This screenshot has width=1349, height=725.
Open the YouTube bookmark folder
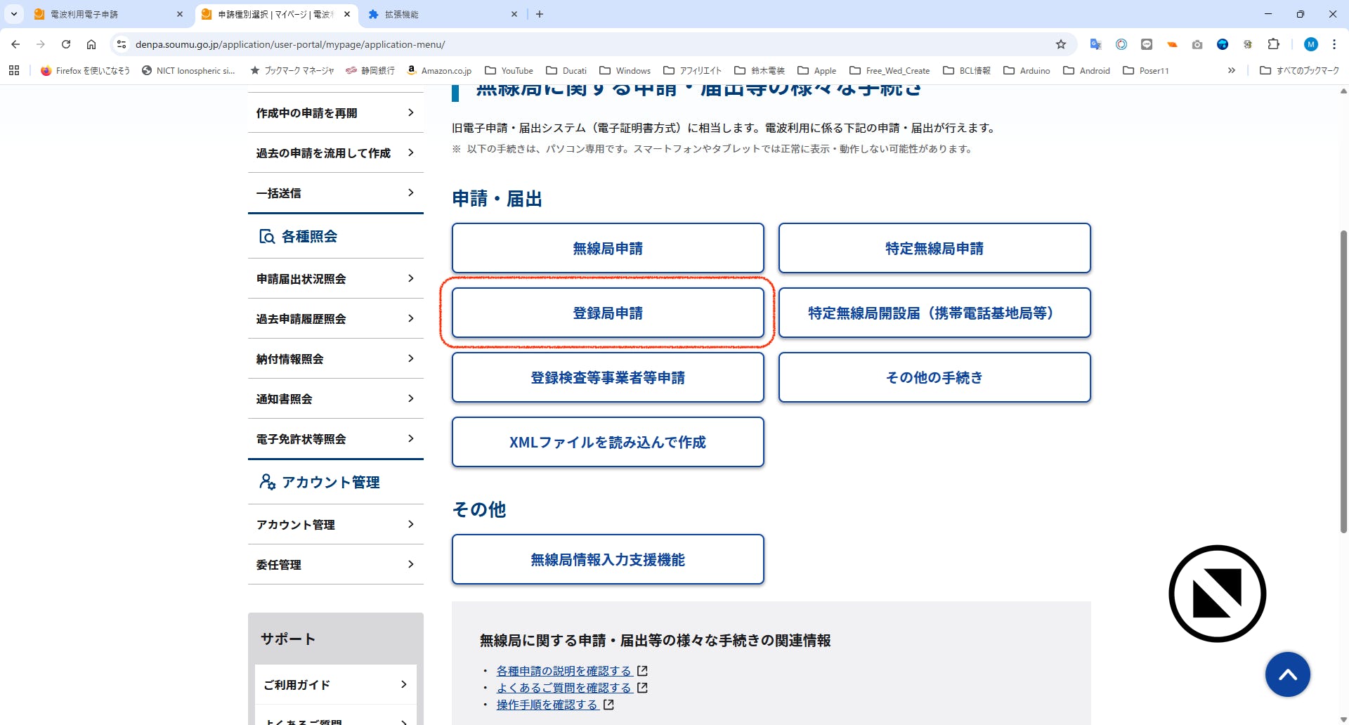509,70
